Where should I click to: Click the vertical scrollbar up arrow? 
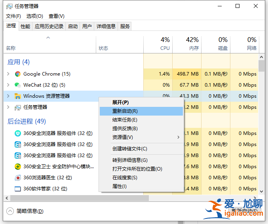(x=261, y=57)
